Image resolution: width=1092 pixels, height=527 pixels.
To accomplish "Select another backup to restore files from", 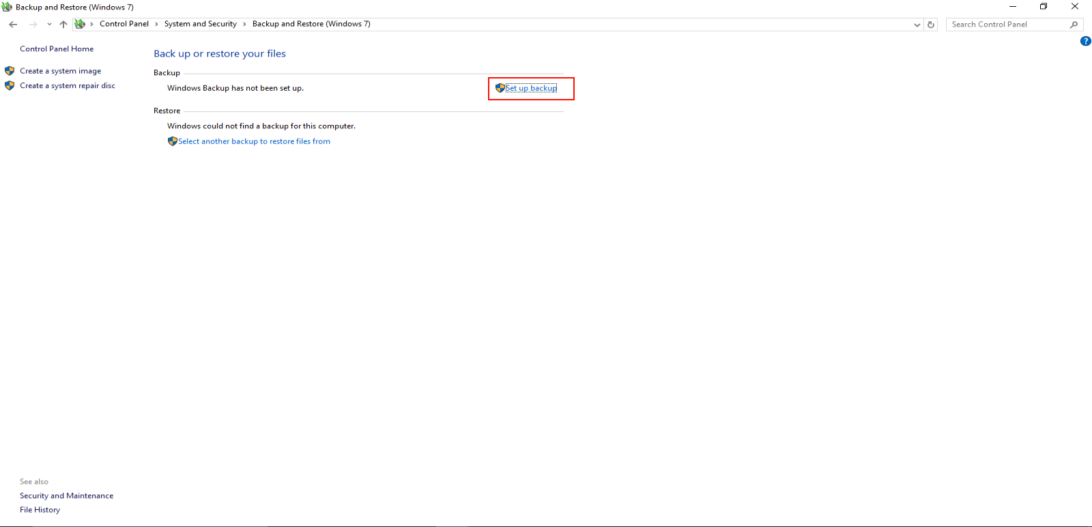I will click(254, 141).
